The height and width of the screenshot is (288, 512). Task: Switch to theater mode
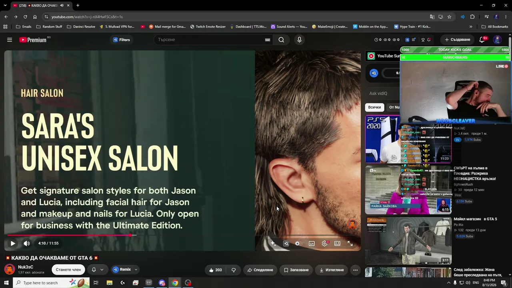337,243
